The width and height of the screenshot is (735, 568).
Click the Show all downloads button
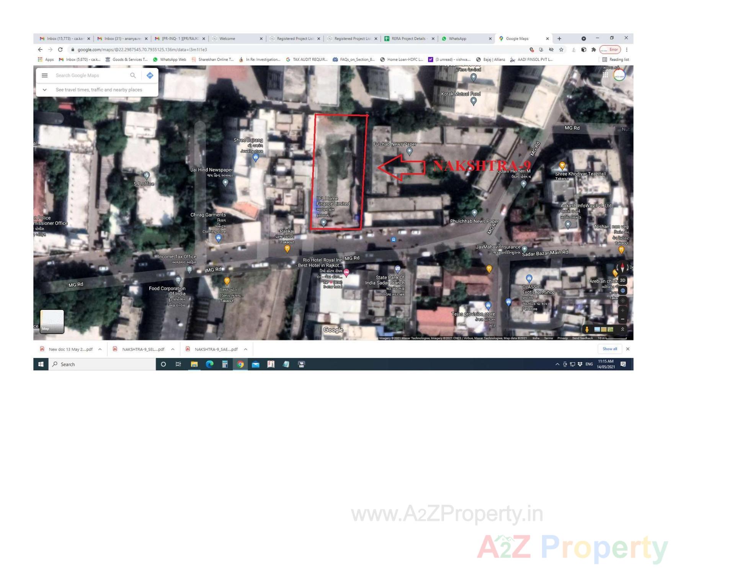pos(609,349)
